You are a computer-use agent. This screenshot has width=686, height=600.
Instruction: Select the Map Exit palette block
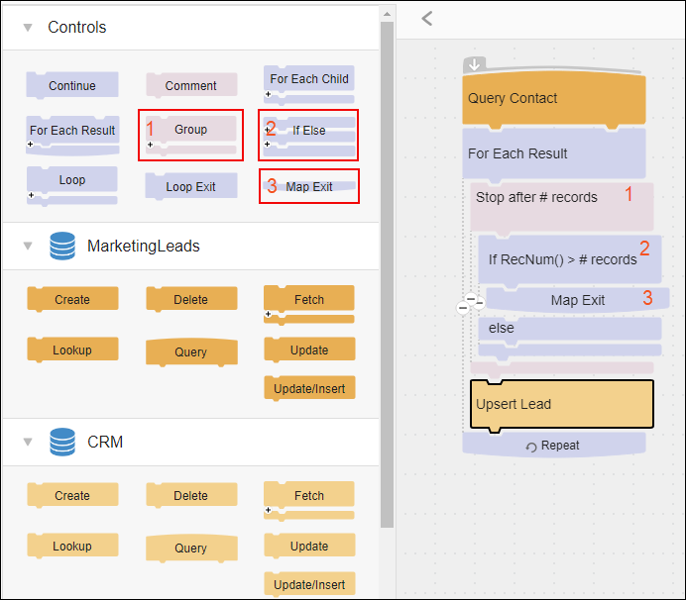[x=309, y=186]
